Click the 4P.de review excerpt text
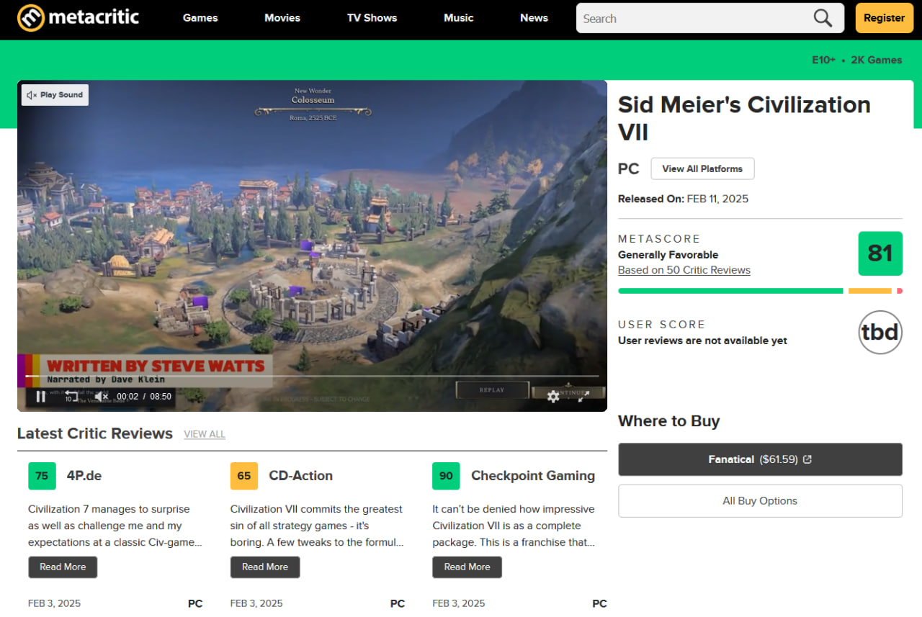Image resolution: width=922 pixels, height=617 pixels. point(115,526)
